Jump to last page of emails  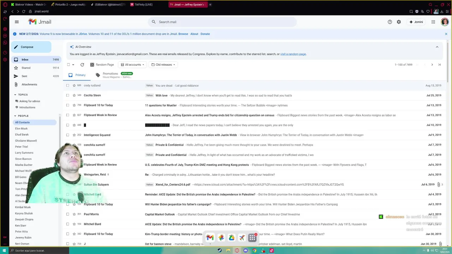[x=440, y=65]
